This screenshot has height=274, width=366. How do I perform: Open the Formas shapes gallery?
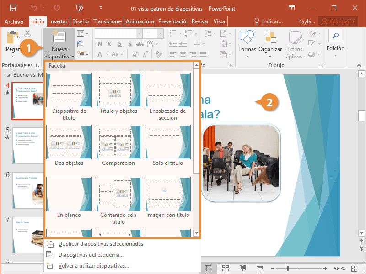point(247,44)
